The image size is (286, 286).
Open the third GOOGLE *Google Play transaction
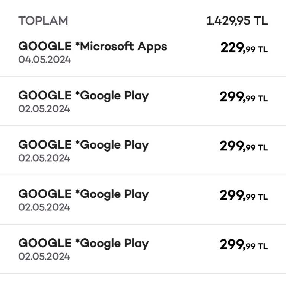(83, 194)
